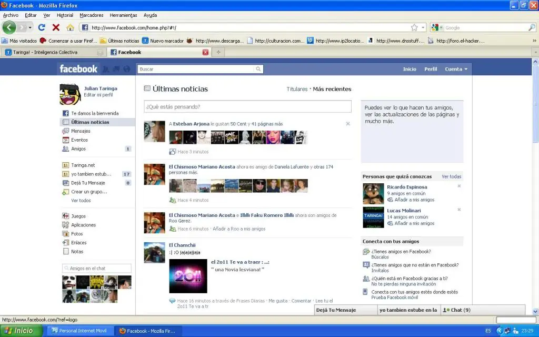Open the Cuenta dropdown menu
The width and height of the screenshot is (539, 337).
456,69
